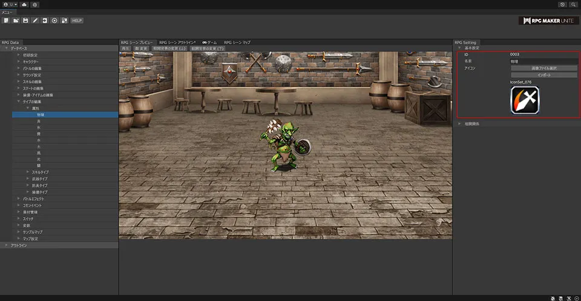Click the history clock icon top right

click(x=563, y=4)
